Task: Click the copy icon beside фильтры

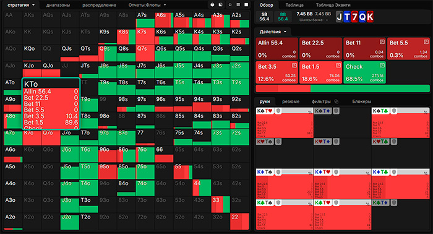Action: [336, 102]
